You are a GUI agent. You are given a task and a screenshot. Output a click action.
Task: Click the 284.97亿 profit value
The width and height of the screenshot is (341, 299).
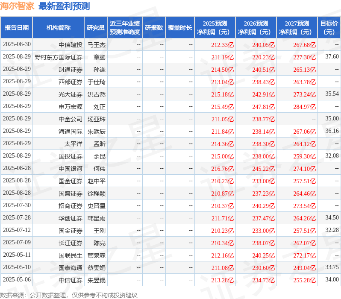click(x=304, y=107)
